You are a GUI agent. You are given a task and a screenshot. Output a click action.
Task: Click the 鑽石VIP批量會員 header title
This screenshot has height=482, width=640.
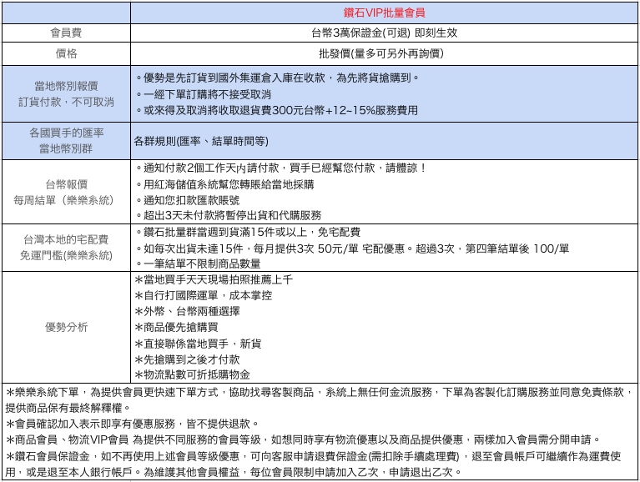pyautogui.click(x=385, y=13)
